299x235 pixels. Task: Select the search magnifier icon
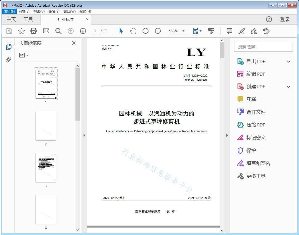click(58, 31)
